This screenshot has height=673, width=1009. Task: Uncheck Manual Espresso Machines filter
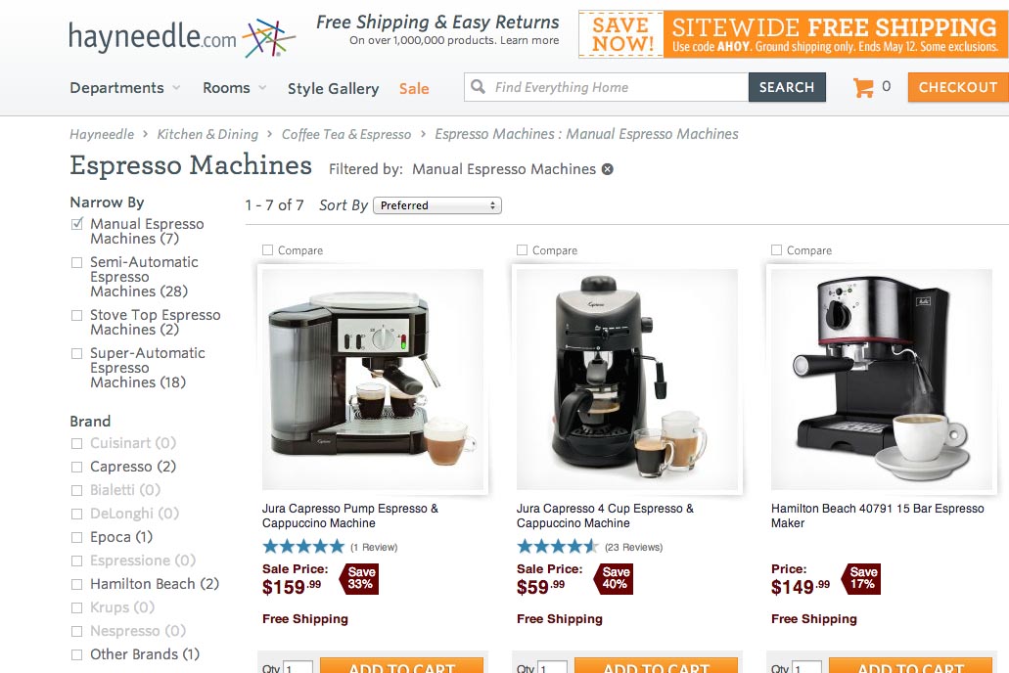[77, 224]
